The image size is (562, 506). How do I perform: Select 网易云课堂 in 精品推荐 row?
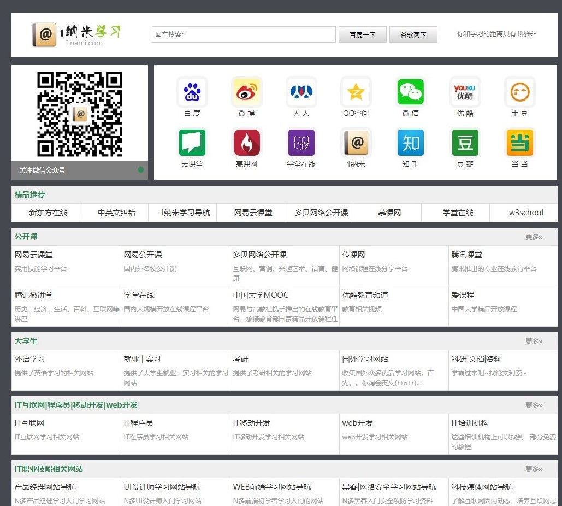click(253, 213)
